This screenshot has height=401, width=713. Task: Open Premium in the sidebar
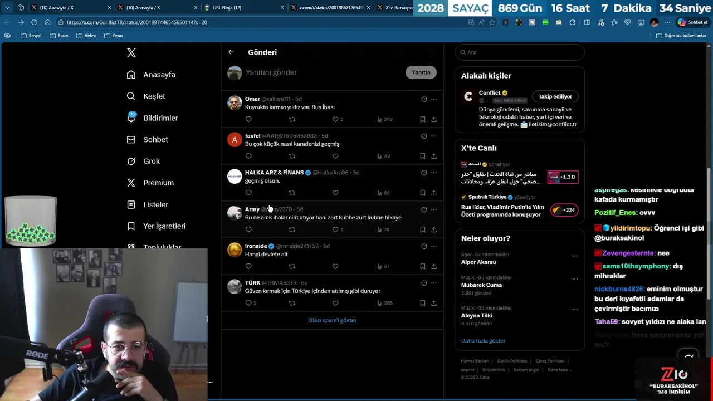(x=150, y=183)
